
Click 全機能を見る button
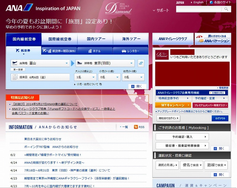(x=217, y=93)
